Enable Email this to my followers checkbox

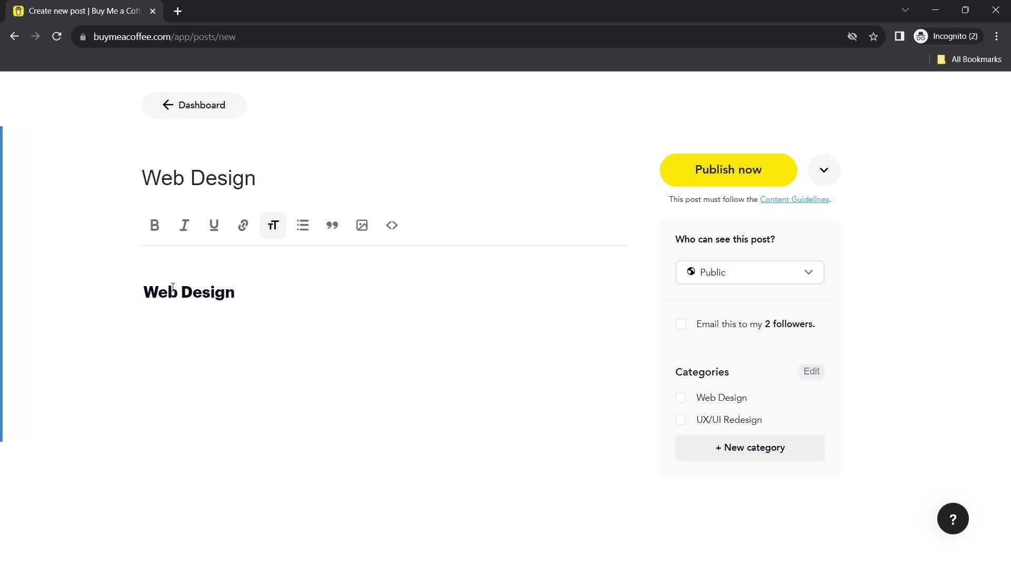tap(681, 324)
